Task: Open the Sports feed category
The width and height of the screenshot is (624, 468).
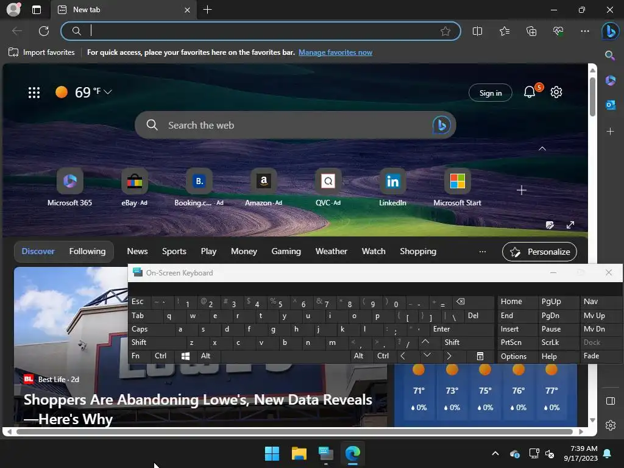Action: point(174,252)
